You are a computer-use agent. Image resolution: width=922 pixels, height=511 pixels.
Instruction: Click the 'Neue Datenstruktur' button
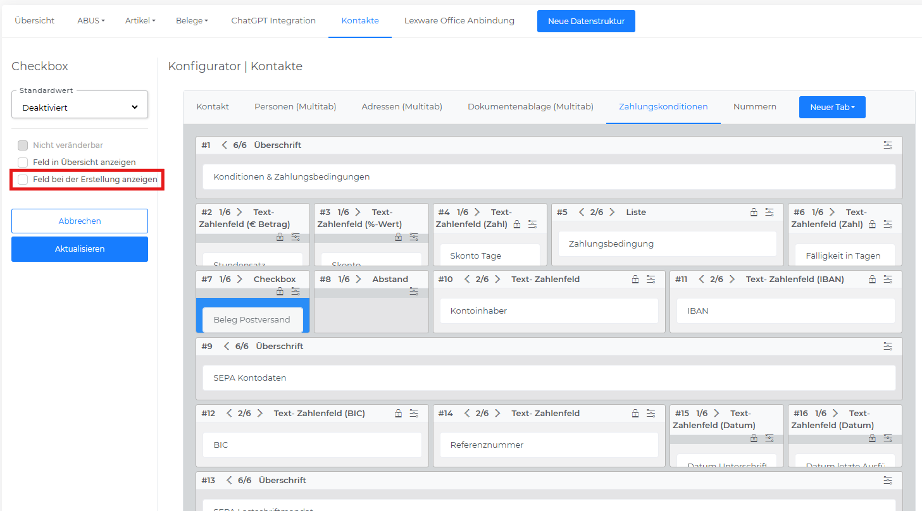coord(586,21)
